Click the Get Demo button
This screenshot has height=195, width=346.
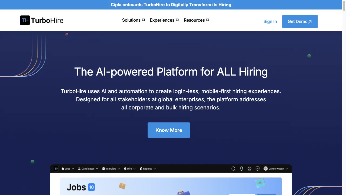pos(300,21)
